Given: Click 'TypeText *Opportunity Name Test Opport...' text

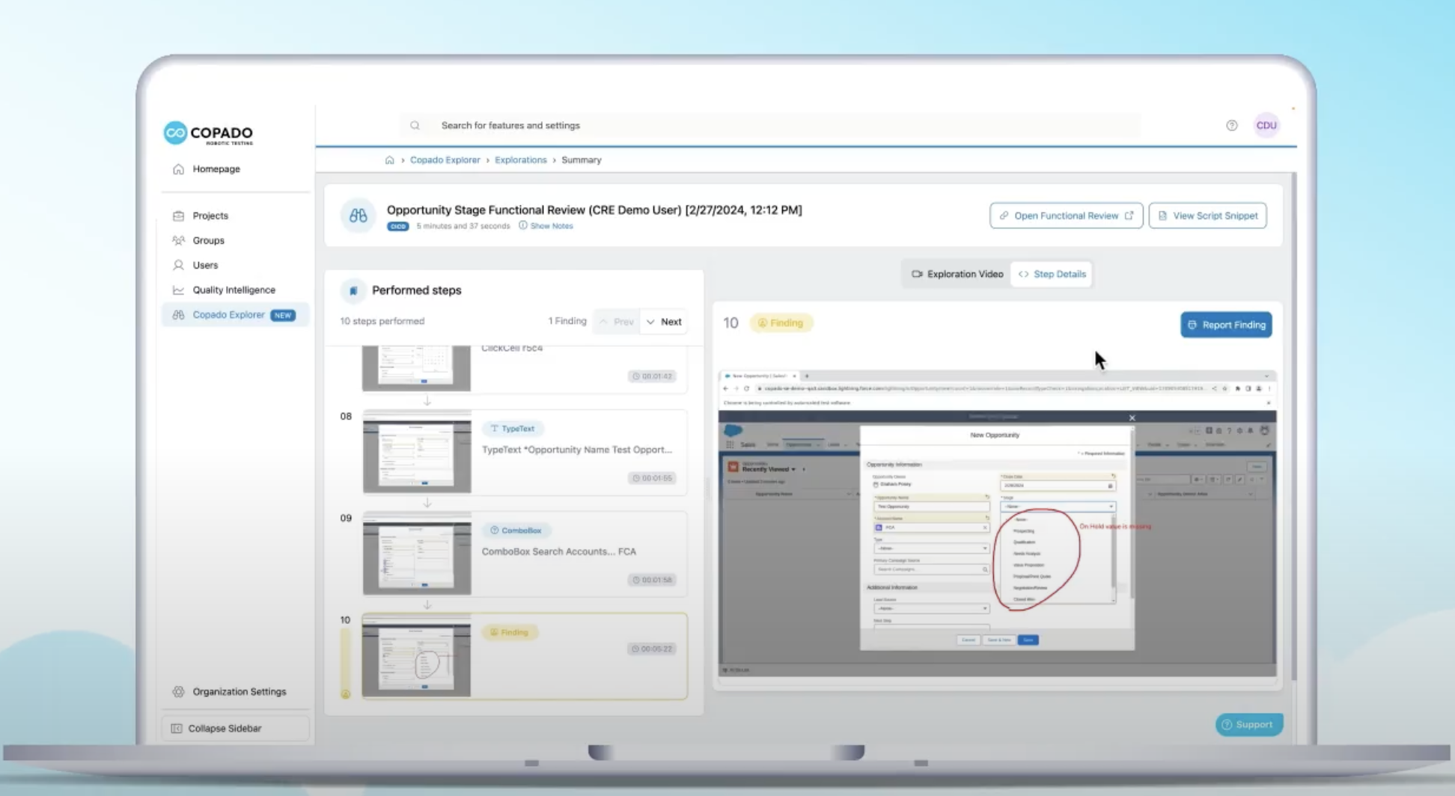Looking at the screenshot, I should coord(576,450).
